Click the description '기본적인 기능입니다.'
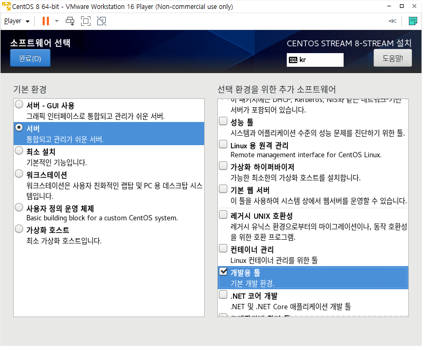The width and height of the screenshot is (422, 346). coord(56,162)
